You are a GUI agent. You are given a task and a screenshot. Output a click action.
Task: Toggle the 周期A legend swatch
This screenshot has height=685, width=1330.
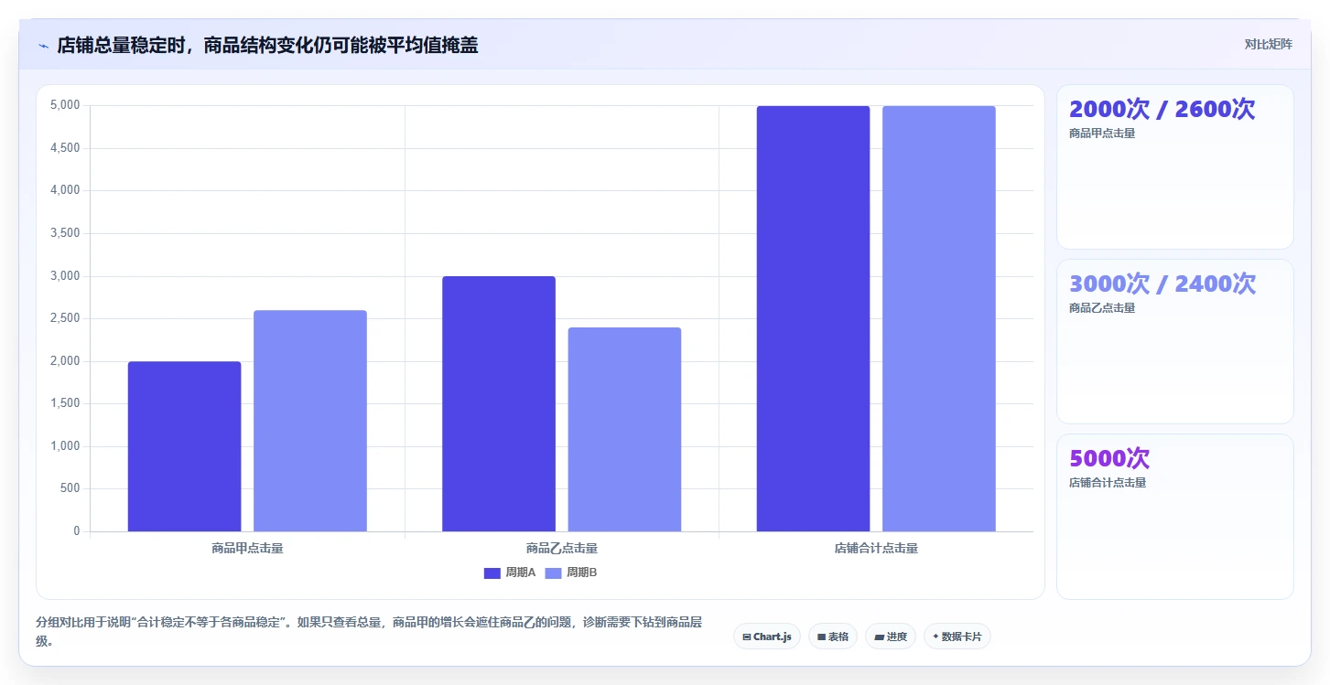tap(492, 573)
